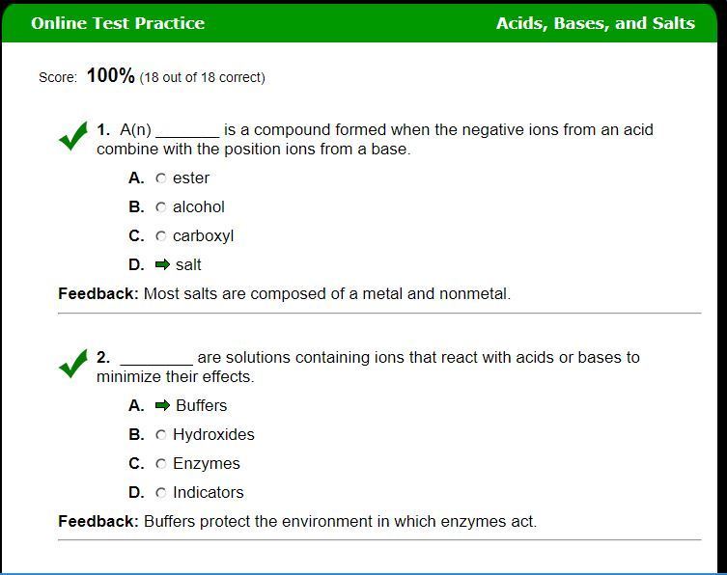Click the Buffers answer text
This screenshot has width=727, height=575.
[x=201, y=405]
